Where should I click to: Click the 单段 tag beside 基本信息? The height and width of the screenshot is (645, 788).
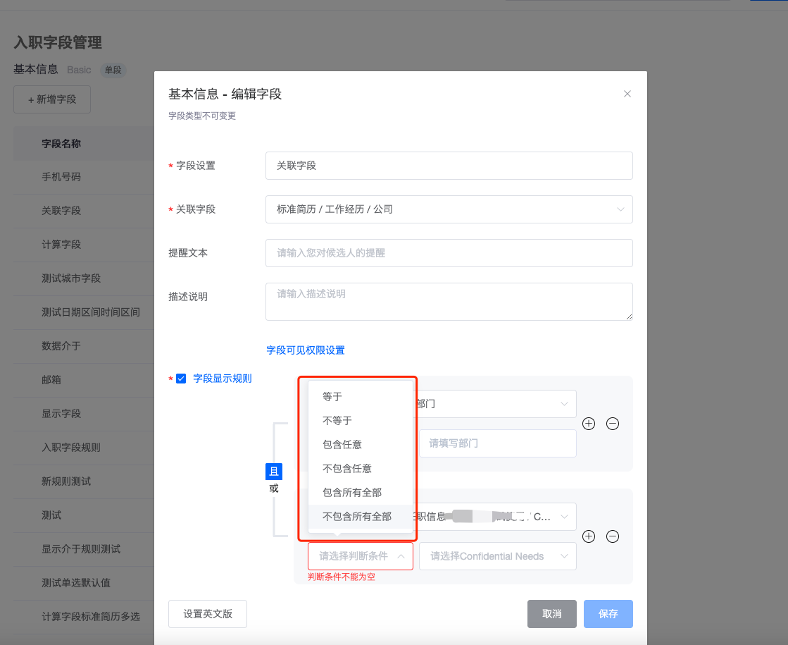coord(113,70)
